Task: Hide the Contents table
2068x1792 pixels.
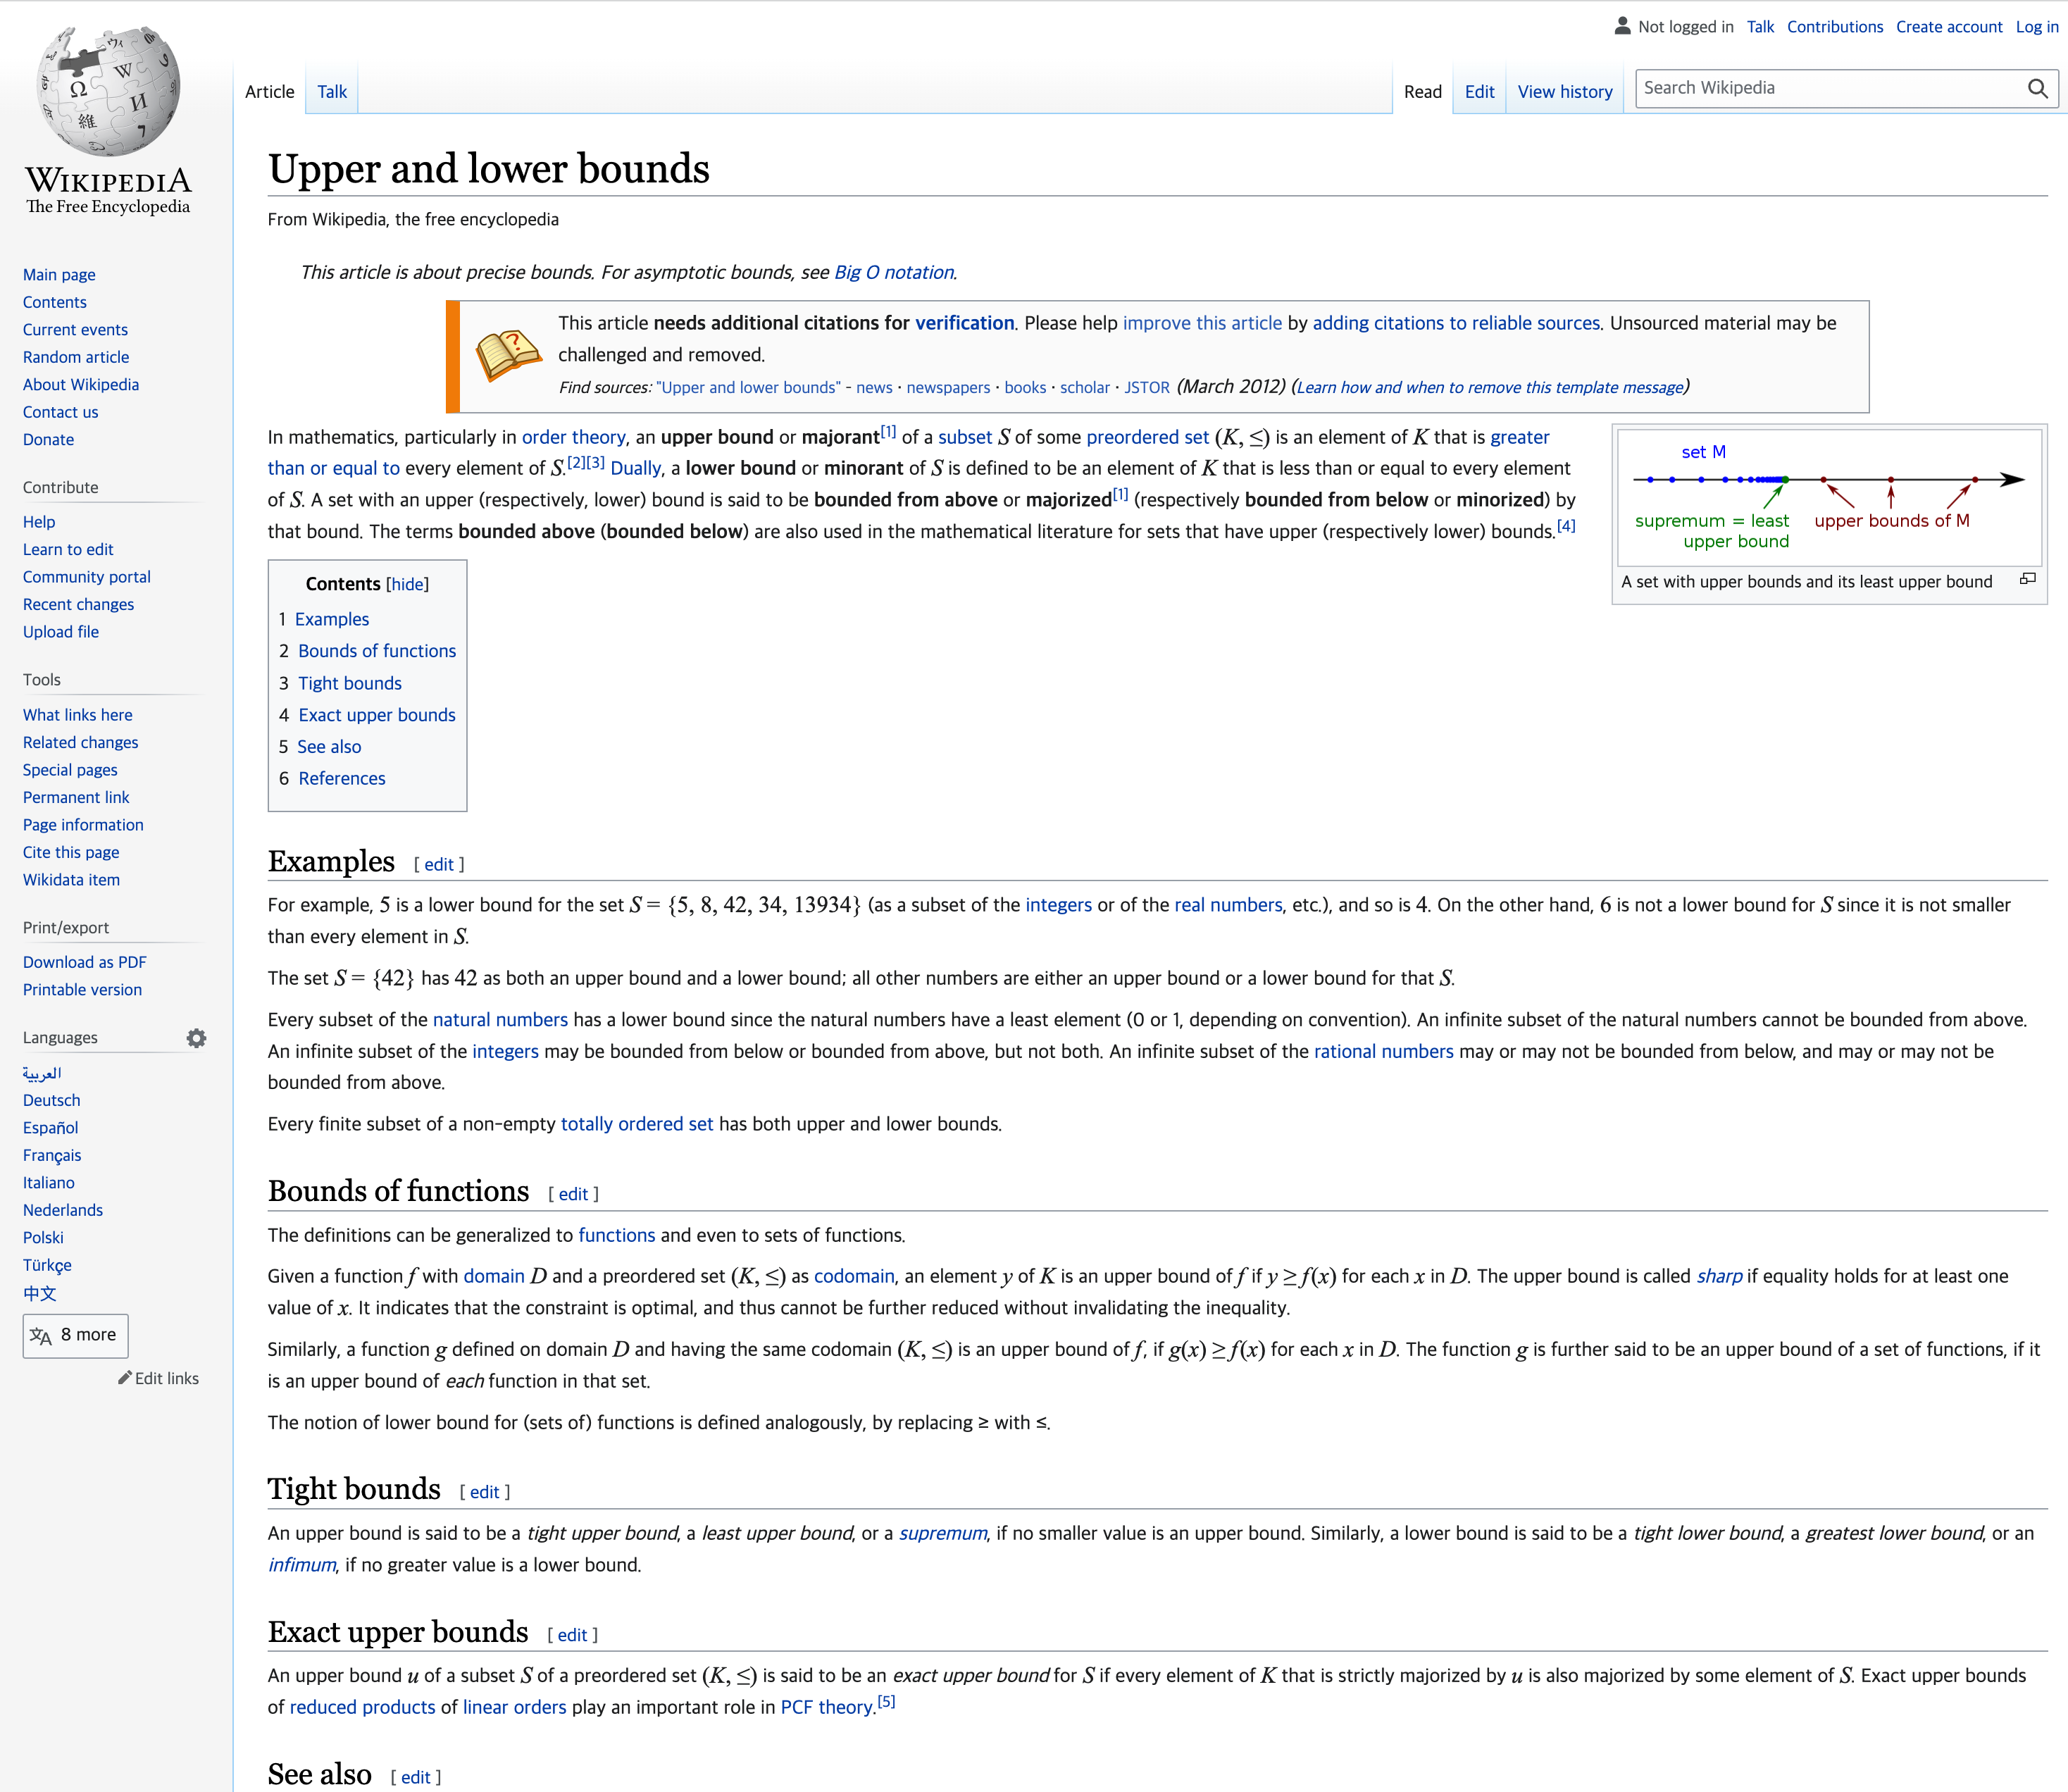Action: point(407,584)
